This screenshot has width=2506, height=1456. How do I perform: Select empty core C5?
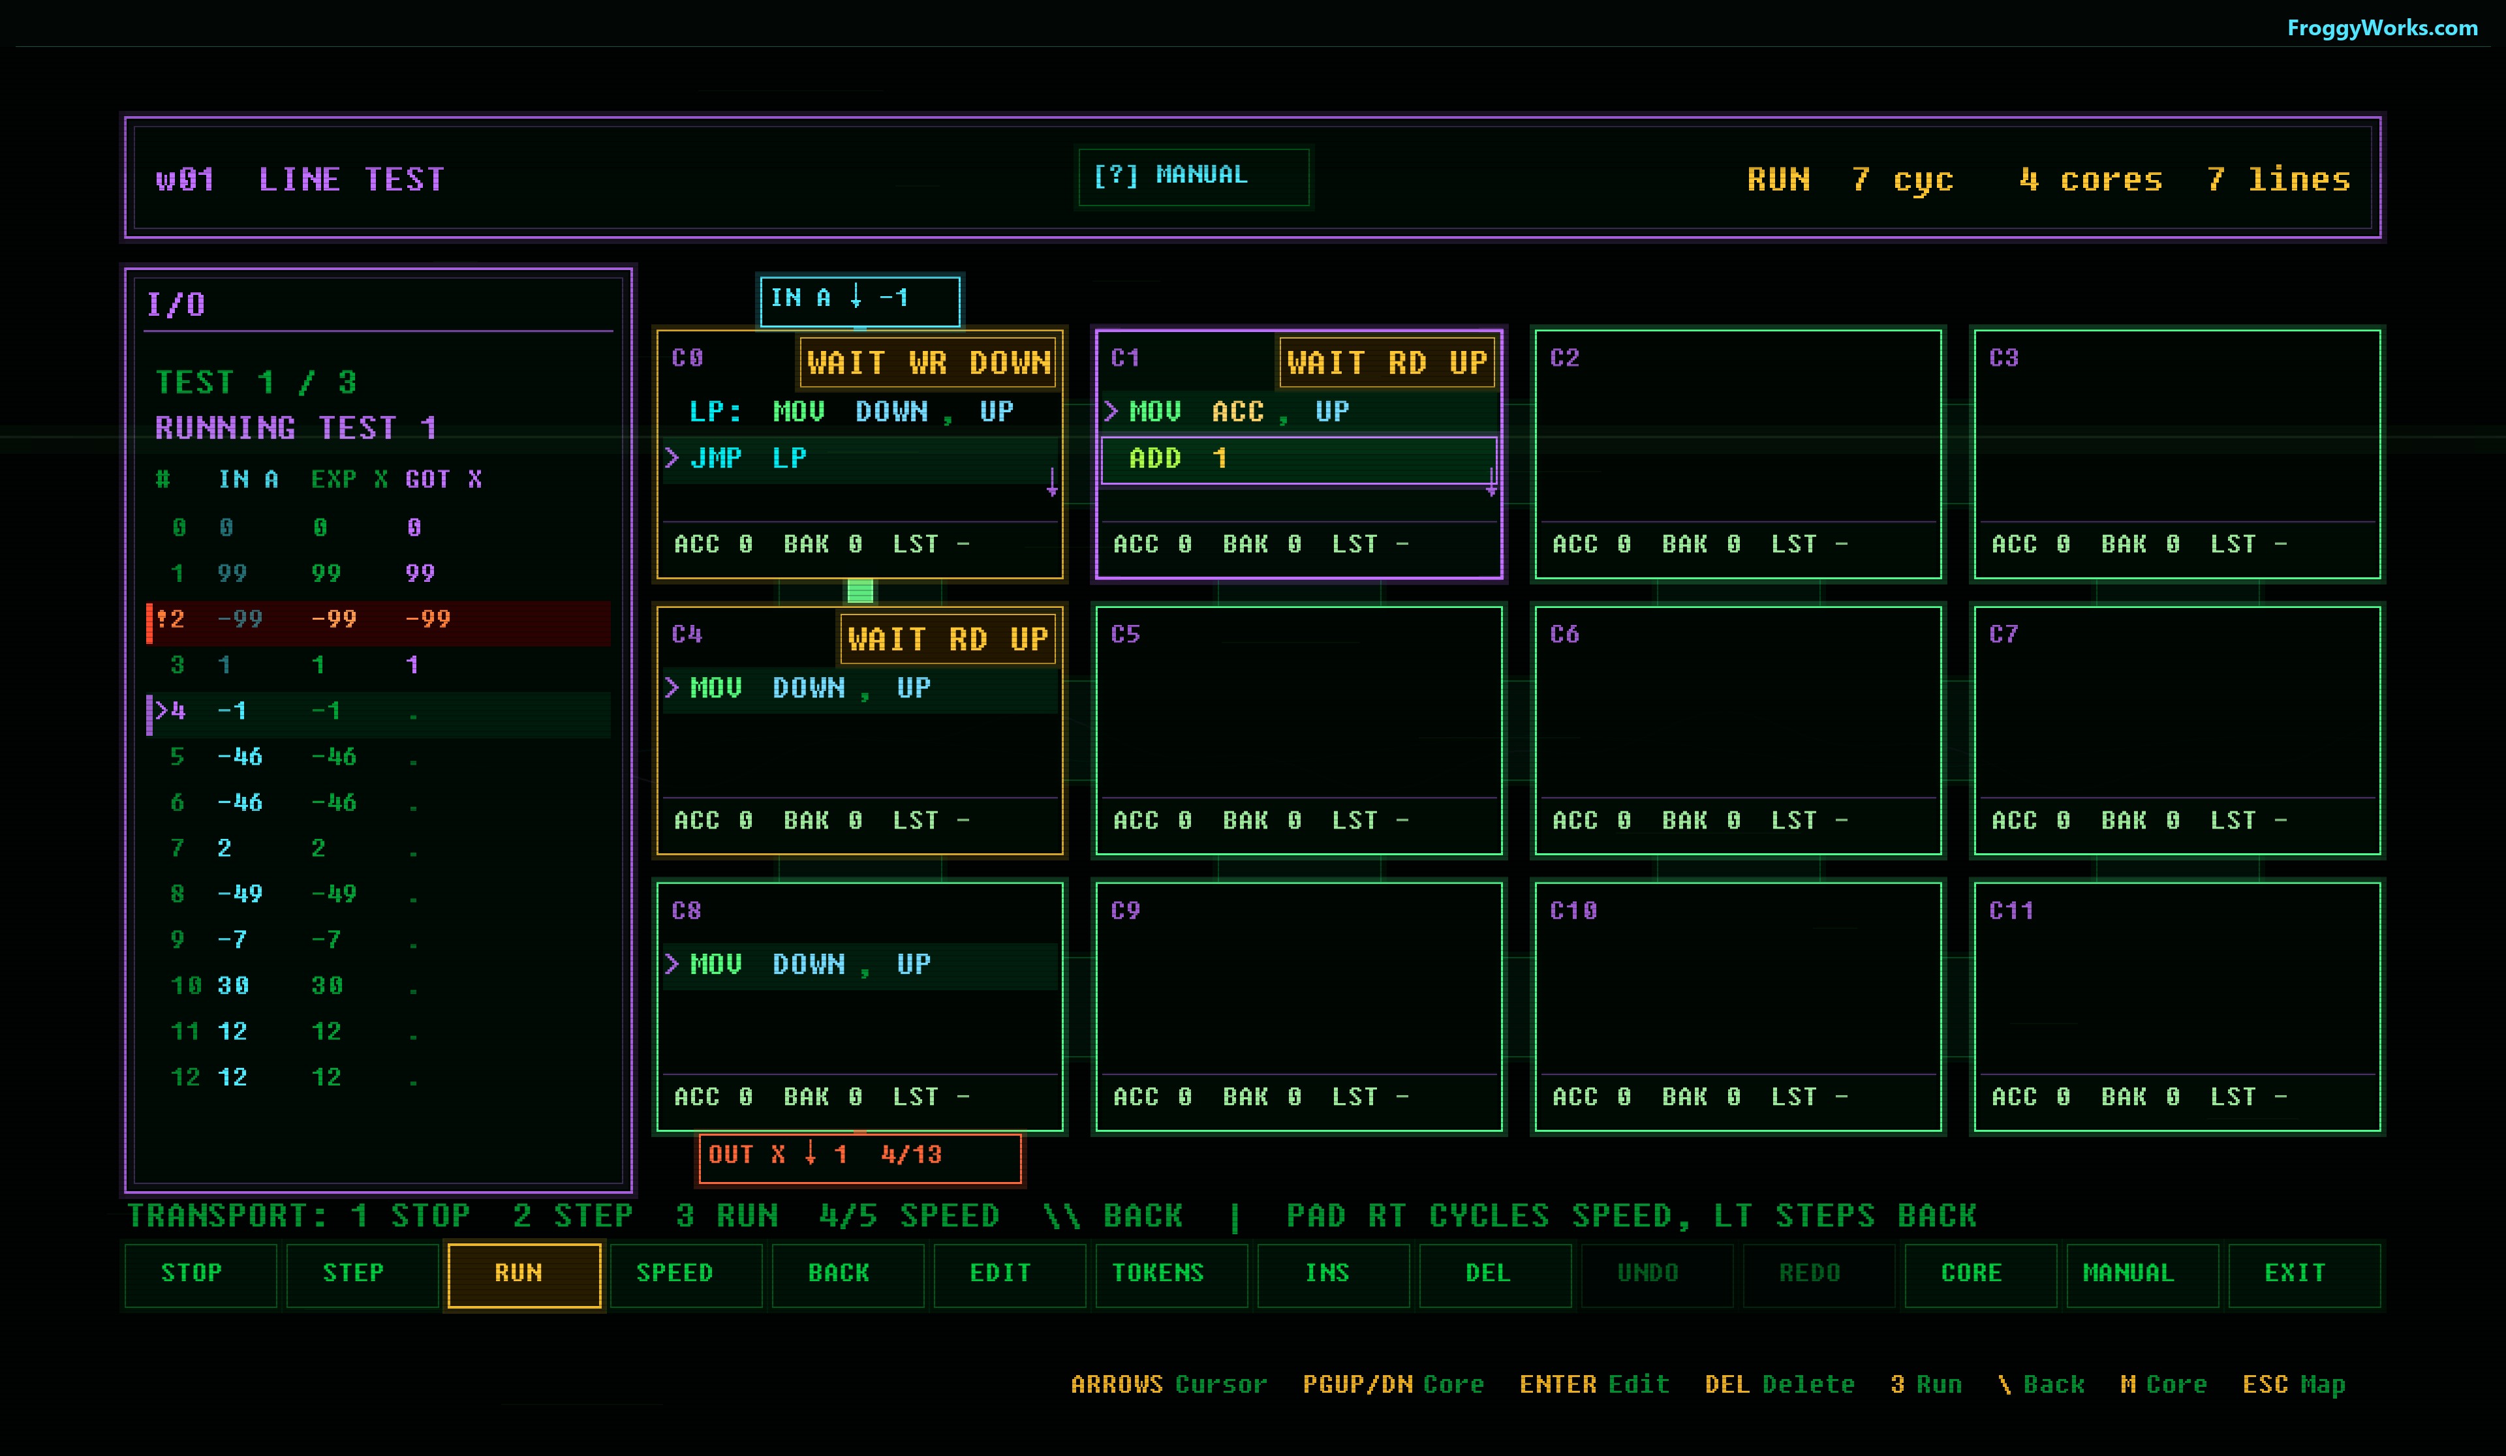(x=1299, y=729)
